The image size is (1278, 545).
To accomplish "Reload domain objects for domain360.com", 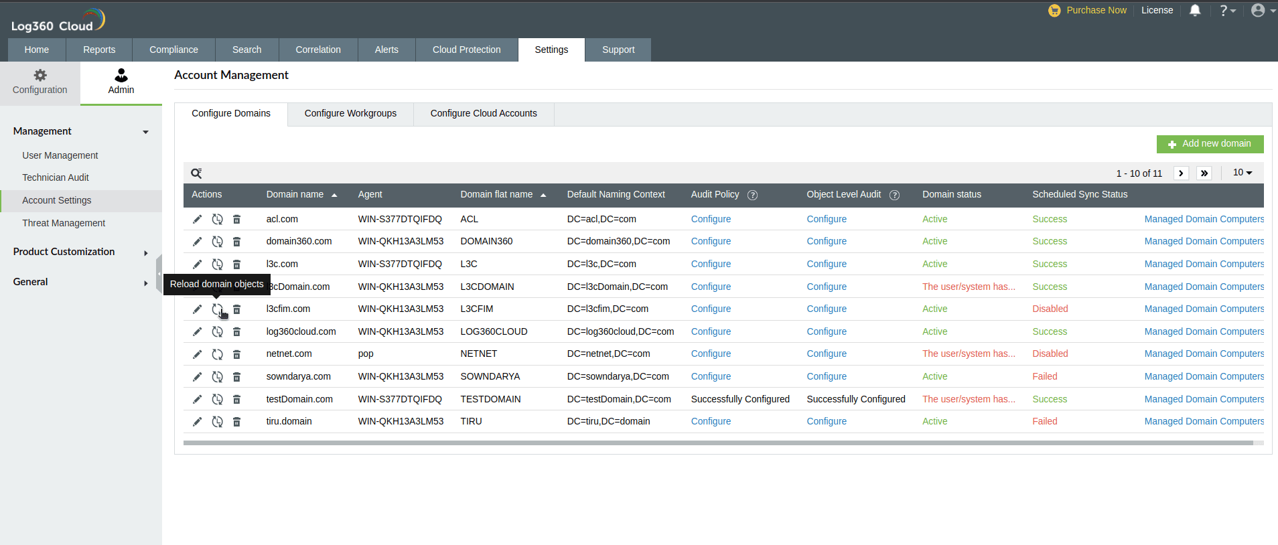I will click(x=217, y=242).
